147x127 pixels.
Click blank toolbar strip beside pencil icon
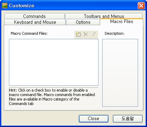click(x=97, y=34)
